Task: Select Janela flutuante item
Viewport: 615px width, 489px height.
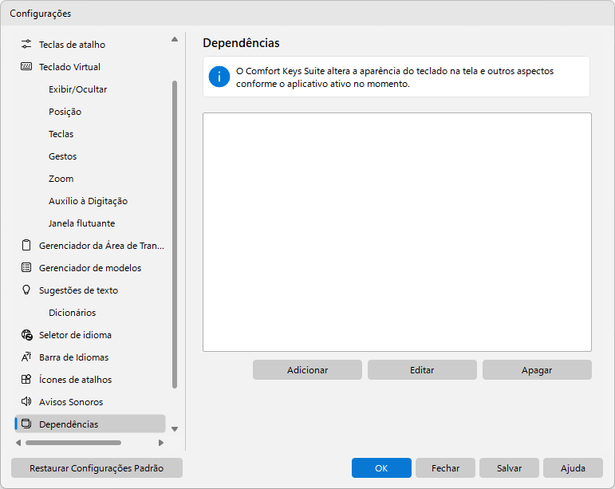Action: coord(81,223)
